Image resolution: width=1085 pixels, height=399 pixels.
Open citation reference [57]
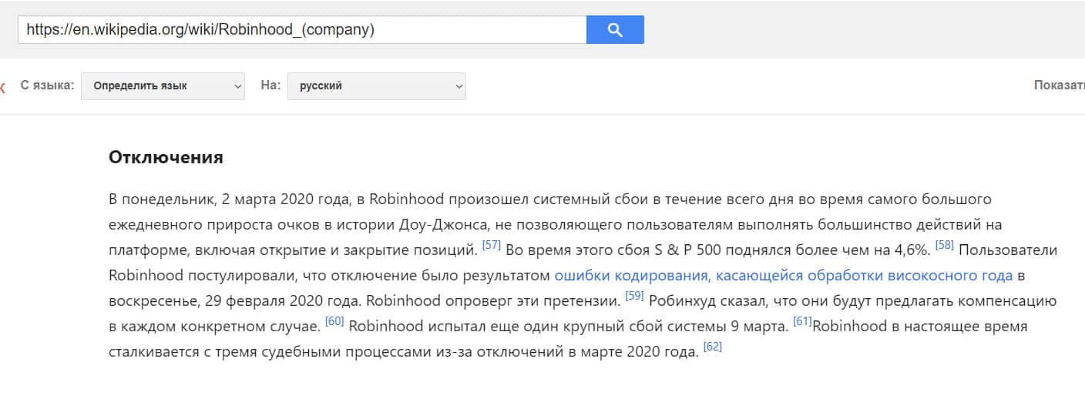point(492,246)
